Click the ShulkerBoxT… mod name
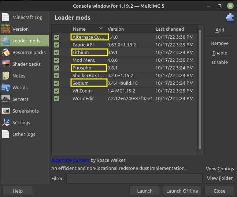Screen dimensions: 237x197 coord(88,75)
